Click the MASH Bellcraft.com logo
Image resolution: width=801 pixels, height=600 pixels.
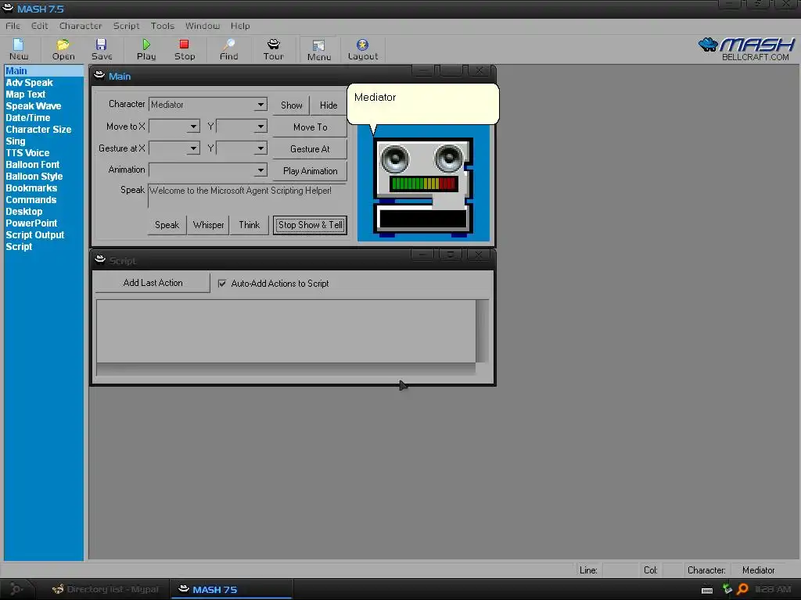coord(747,49)
